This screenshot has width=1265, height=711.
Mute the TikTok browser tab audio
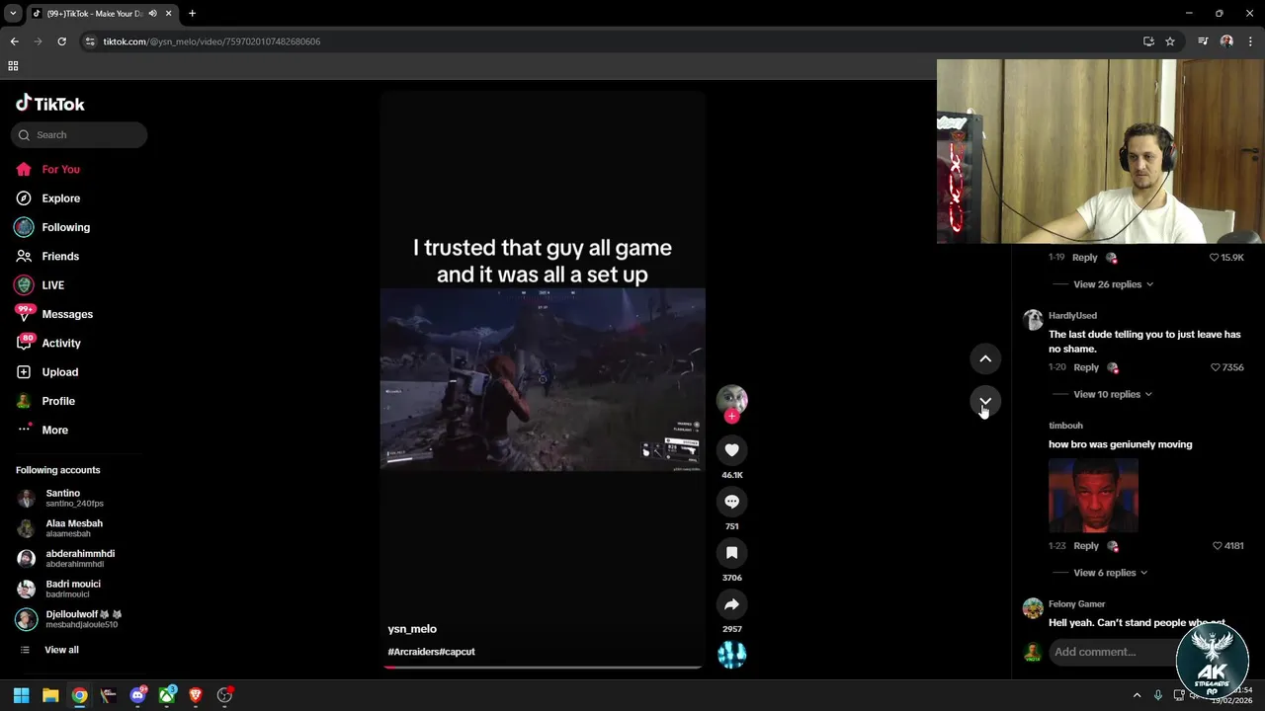click(152, 14)
